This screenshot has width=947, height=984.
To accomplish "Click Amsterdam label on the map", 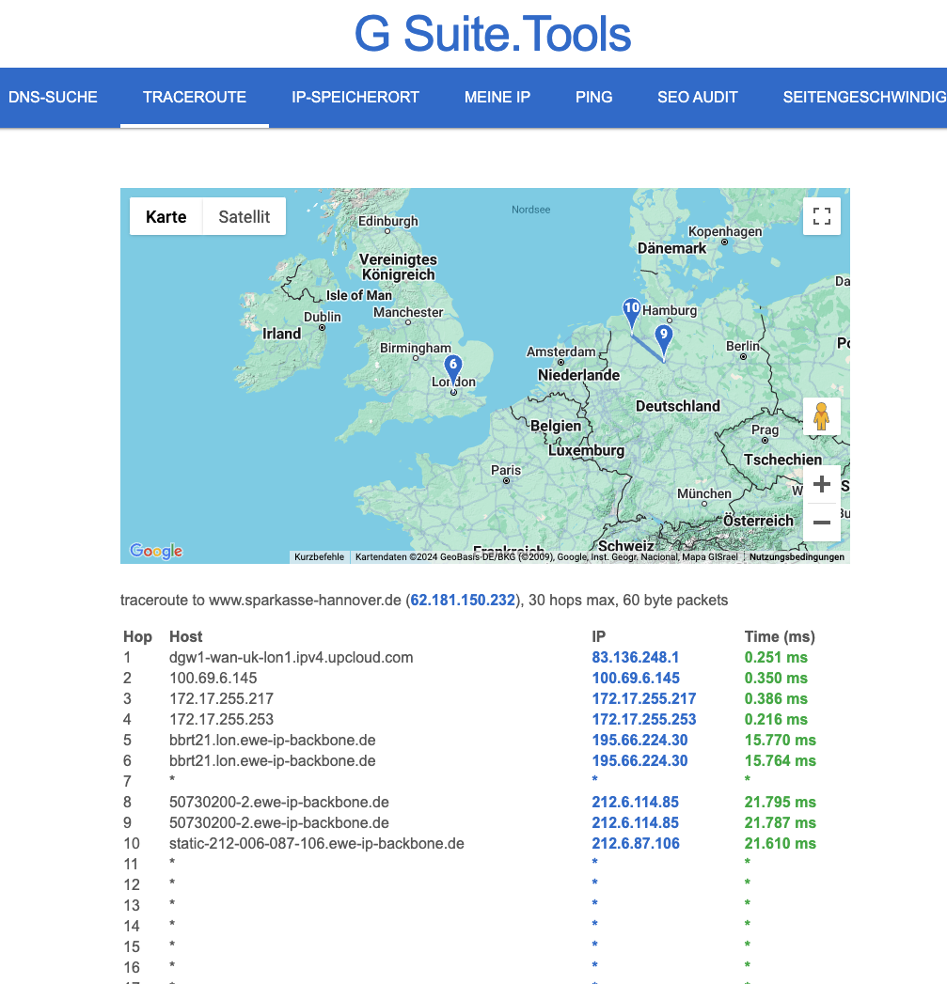I will click(x=560, y=351).
